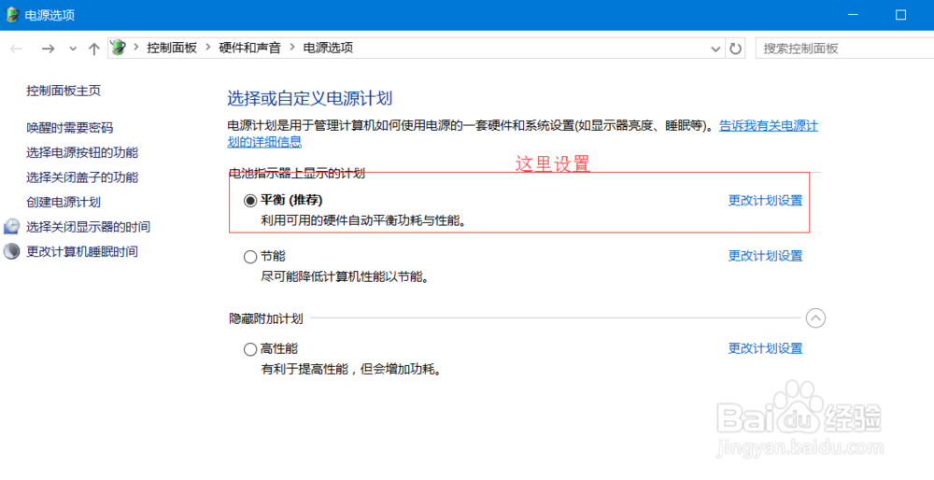Expand chevron before 控制面板 breadcrumb

tap(136, 48)
